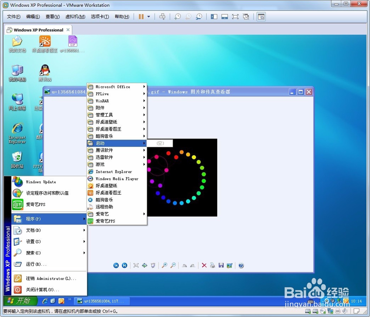
Task: Expand the 游戏 folder
Action: tap(117, 164)
